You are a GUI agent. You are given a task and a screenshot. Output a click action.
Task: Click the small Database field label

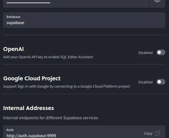pyautogui.click(x=13, y=17)
